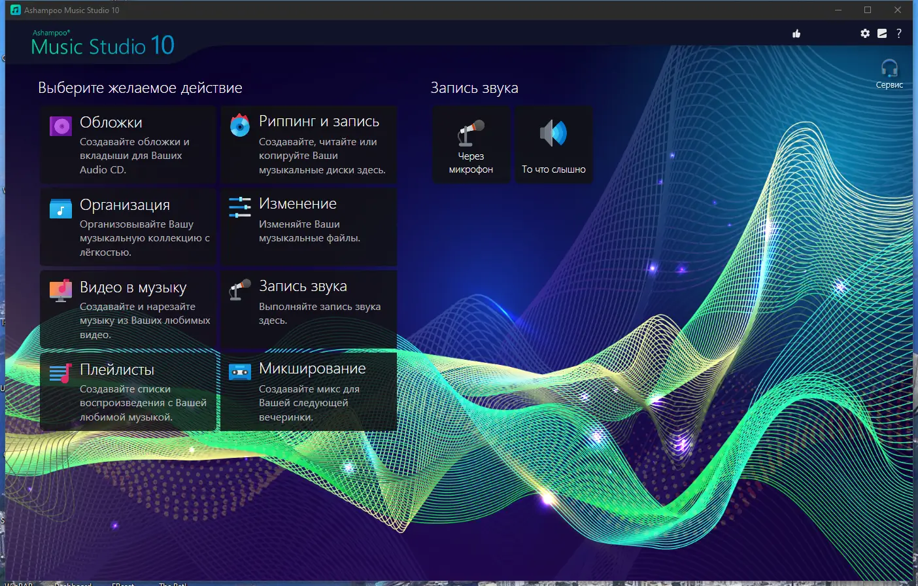Open Сервис via the headphones icon
Screen dimensions: 918x586
889,69
